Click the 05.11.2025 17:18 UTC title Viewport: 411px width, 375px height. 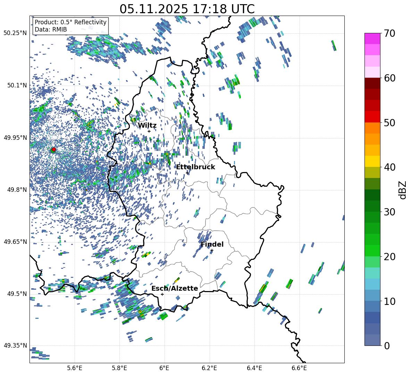pyautogui.click(x=187, y=9)
